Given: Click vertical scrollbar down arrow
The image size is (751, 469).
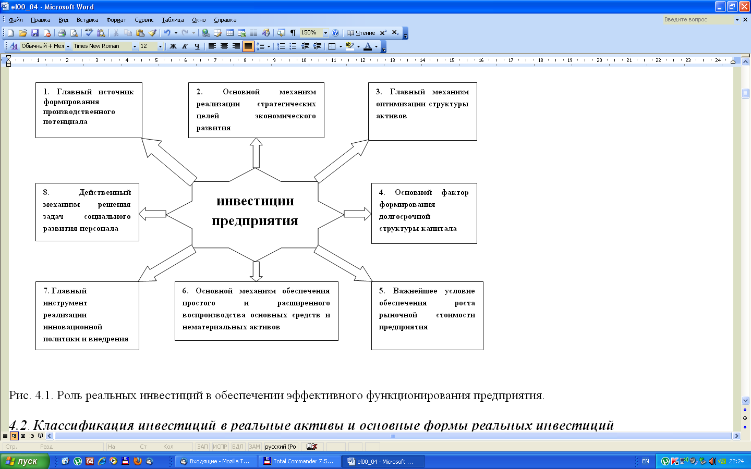Looking at the screenshot, I should 745,401.
